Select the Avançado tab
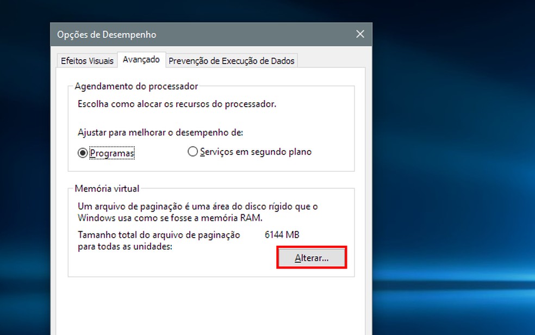The width and height of the screenshot is (535, 335). [141, 60]
